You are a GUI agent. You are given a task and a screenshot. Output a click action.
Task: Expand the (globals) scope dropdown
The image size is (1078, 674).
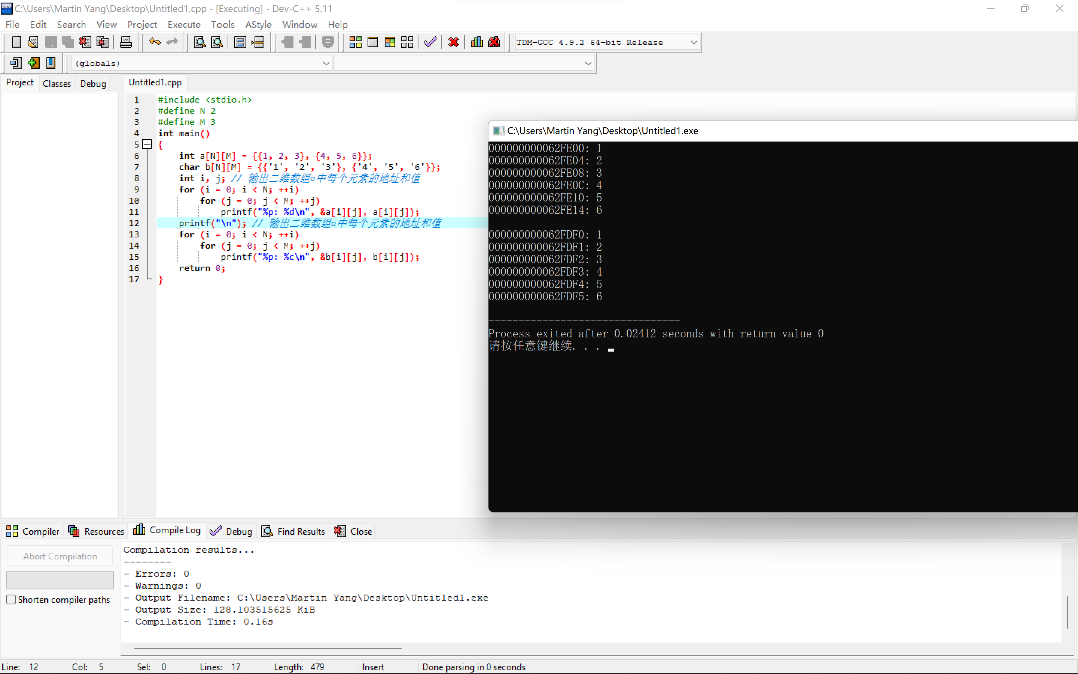tap(326, 63)
